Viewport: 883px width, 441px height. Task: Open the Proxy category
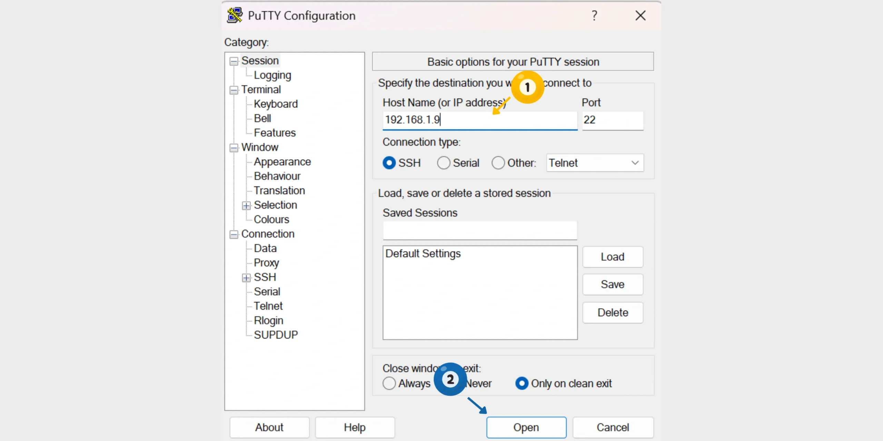pos(266,263)
